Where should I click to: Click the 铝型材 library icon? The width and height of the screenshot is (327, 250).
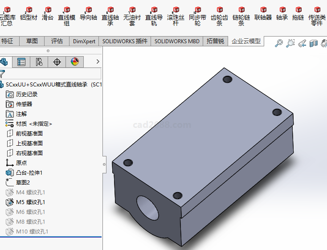(x=29, y=14)
